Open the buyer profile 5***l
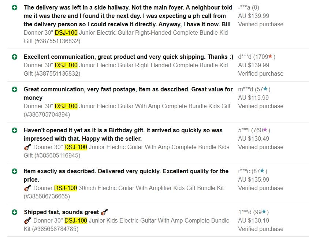 (x=244, y=130)
